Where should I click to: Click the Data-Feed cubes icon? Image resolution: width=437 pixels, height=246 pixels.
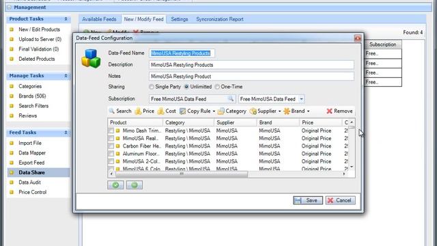coord(91,58)
